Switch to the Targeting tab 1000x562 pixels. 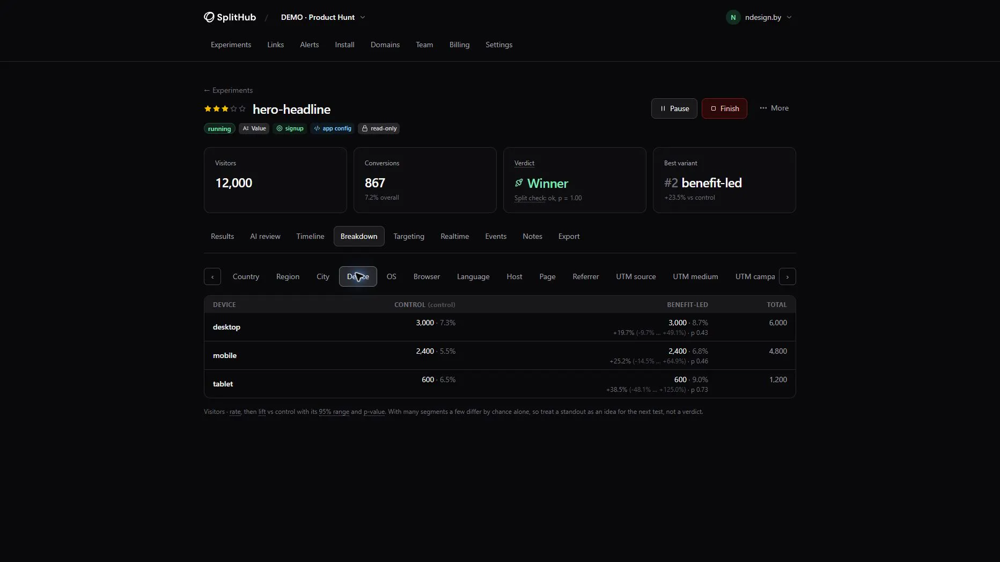(x=409, y=236)
